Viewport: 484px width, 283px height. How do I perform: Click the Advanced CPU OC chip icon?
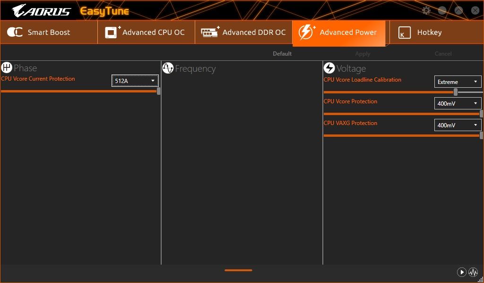point(112,32)
